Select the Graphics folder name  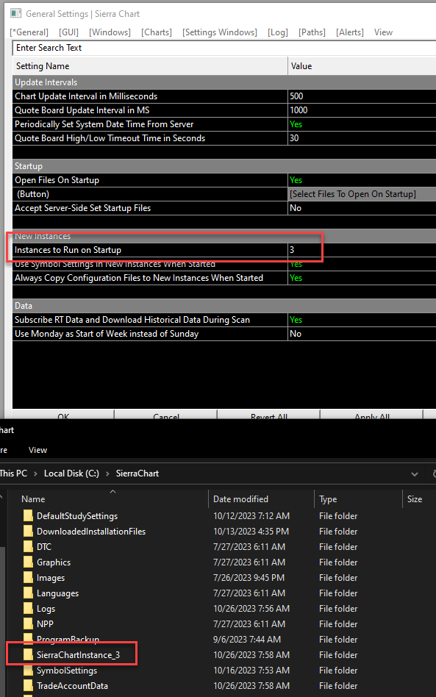pyautogui.click(x=54, y=562)
